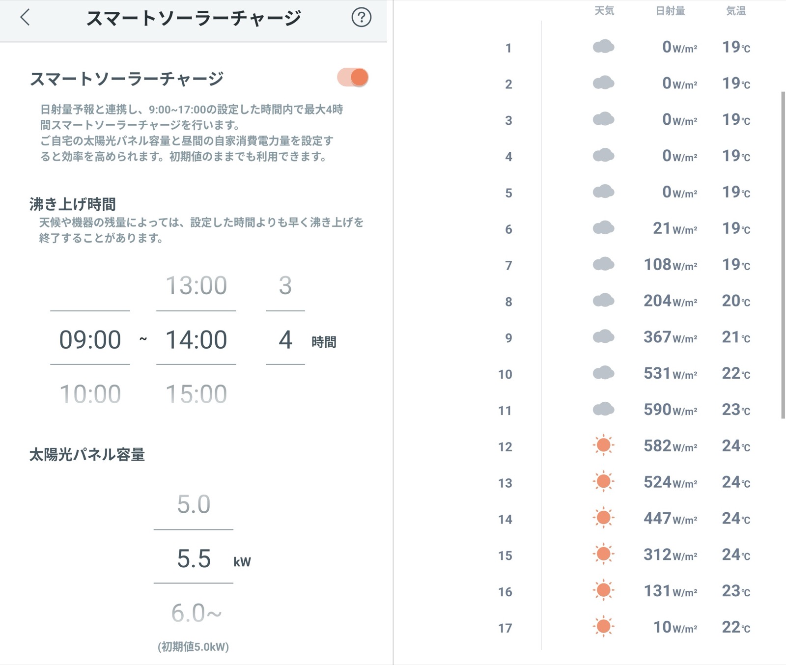Click the (初期値5.0kW) note
The width and height of the screenshot is (786, 665).
pos(193,647)
